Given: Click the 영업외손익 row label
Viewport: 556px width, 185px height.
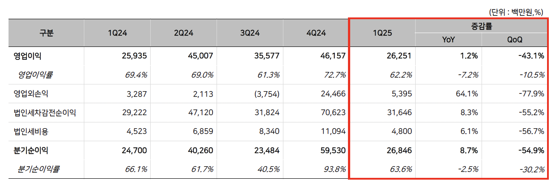Looking at the screenshot, I should [x=31, y=94].
